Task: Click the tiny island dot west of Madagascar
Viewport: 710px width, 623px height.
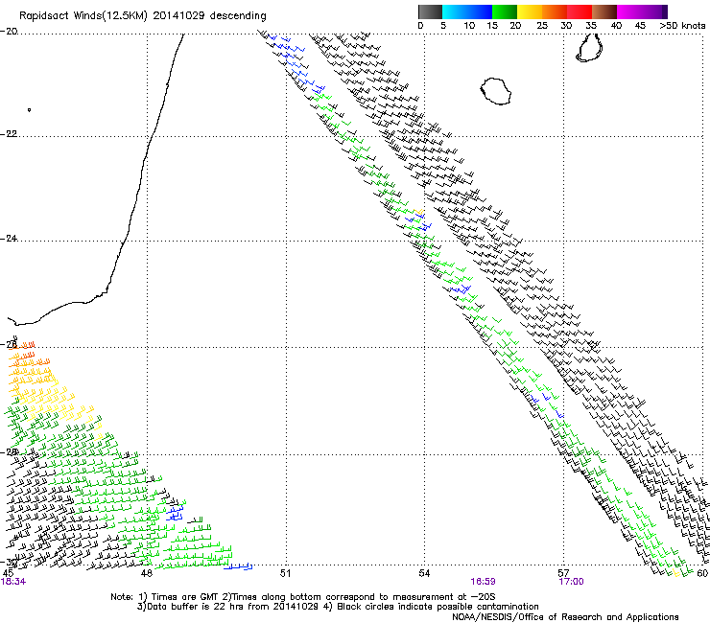Action: point(30,109)
